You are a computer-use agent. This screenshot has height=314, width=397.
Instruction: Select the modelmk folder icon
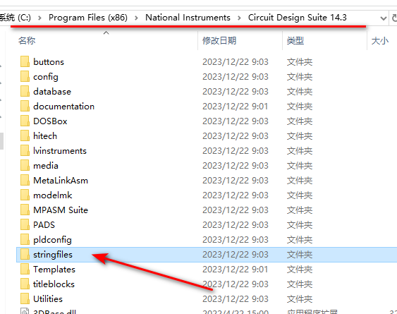25,195
